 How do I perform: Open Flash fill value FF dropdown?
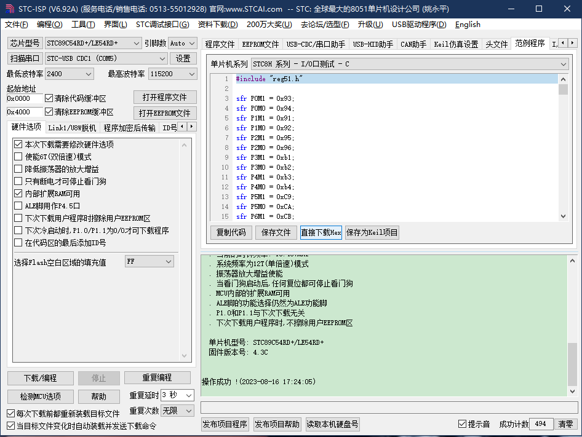coord(149,262)
